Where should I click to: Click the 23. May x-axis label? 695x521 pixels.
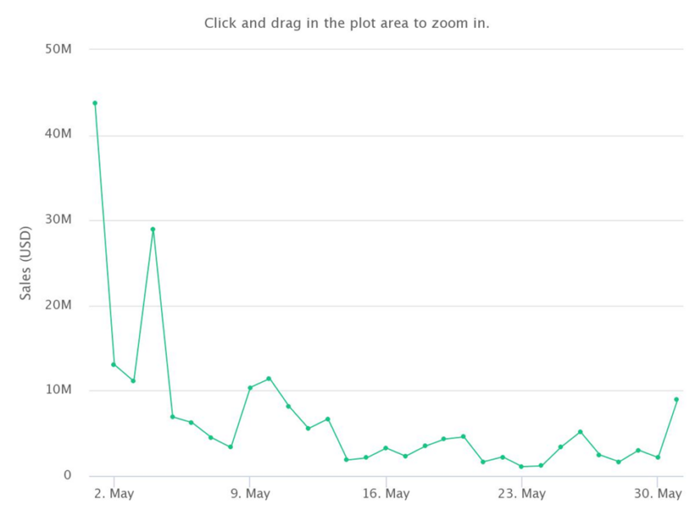coord(522,493)
